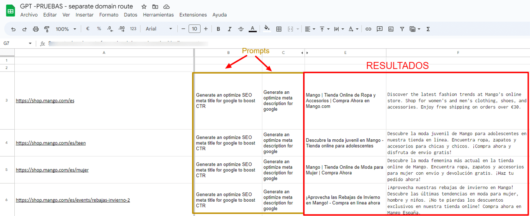Open the Fill color bucket tool
Image resolution: width=530 pixels, height=216 pixels.
click(267, 28)
